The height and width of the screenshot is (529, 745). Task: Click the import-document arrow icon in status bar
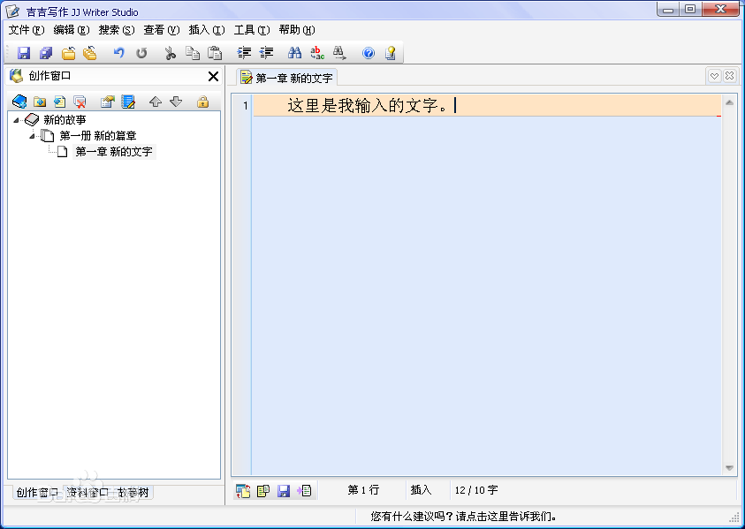(304, 490)
